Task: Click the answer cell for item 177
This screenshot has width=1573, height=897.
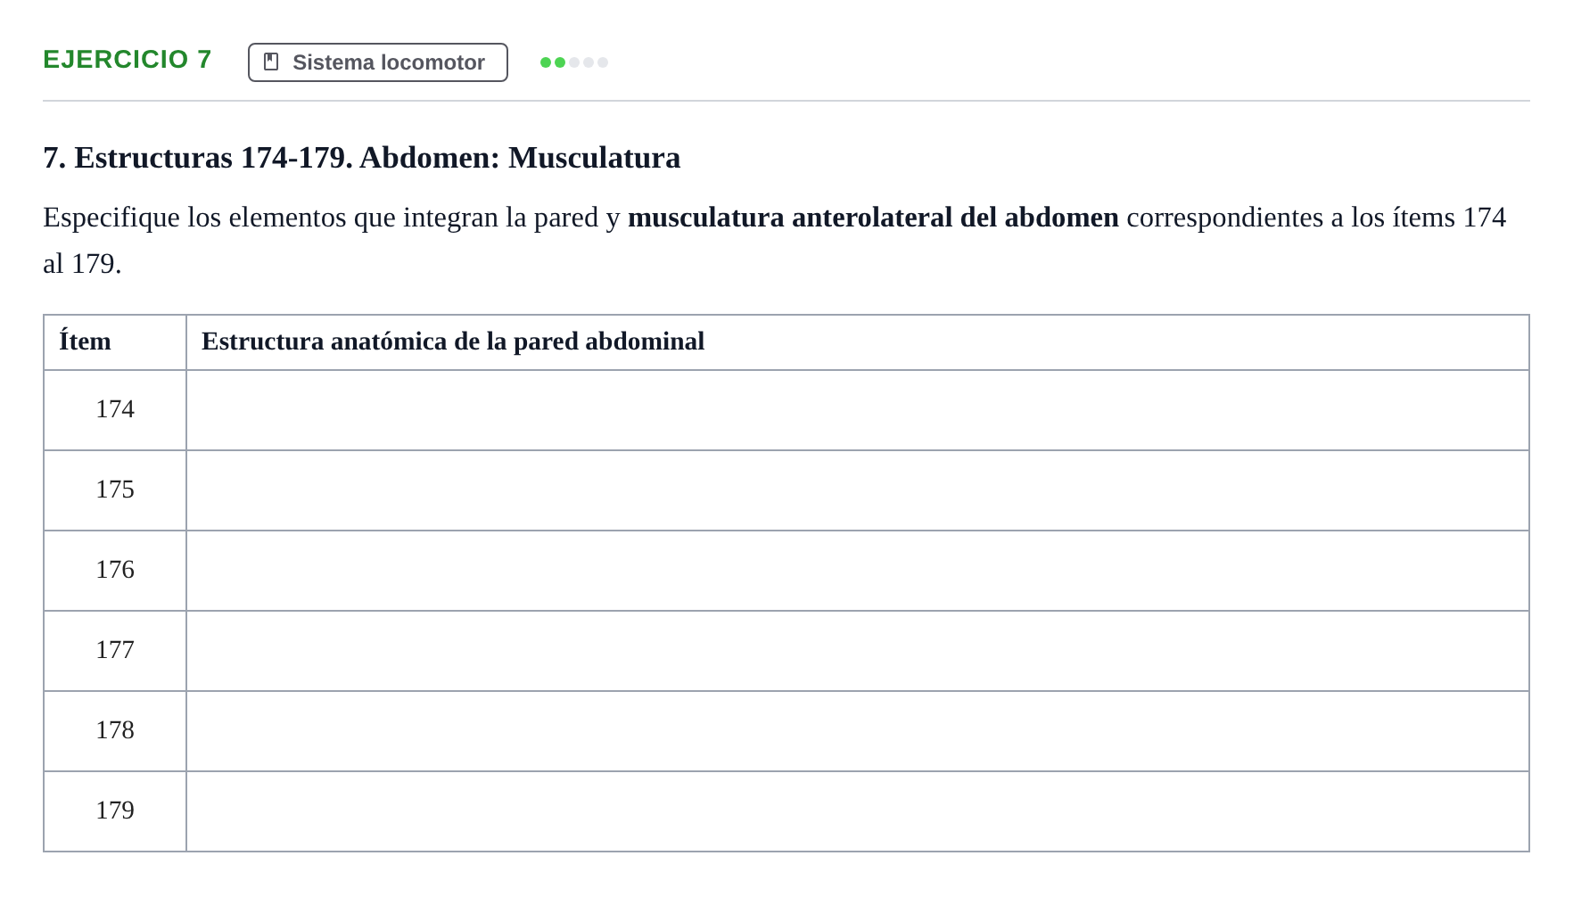Action: (858, 651)
